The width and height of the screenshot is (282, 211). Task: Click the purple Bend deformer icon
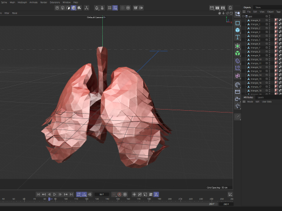pyautogui.click(x=237, y=61)
